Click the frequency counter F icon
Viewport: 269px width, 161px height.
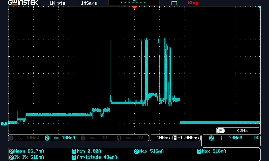(221, 131)
